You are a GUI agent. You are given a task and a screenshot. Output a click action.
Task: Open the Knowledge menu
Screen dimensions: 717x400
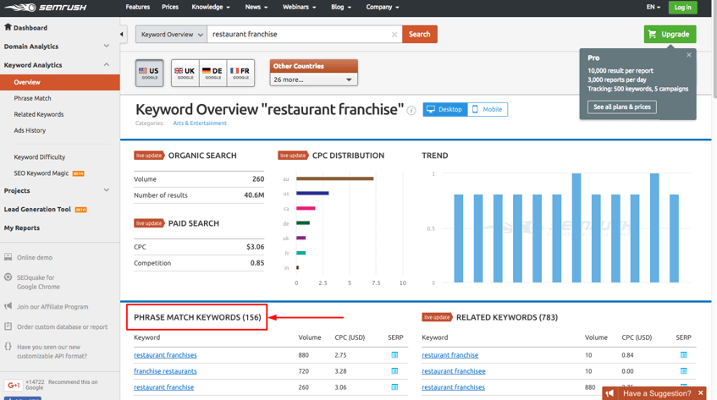pyautogui.click(x=211, y=7)
